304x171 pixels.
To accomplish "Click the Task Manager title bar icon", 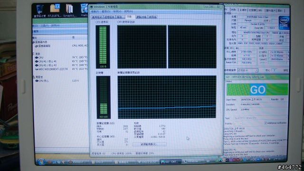I will [92, 7].
